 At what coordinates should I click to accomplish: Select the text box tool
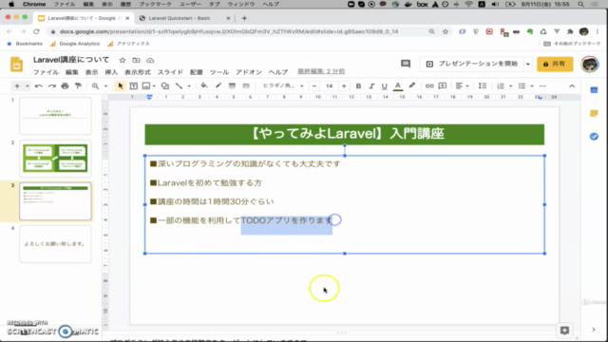click(x=133, y=86)
